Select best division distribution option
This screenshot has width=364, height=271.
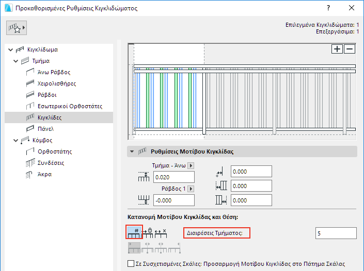pyautogui.click(x=161, y=233)
